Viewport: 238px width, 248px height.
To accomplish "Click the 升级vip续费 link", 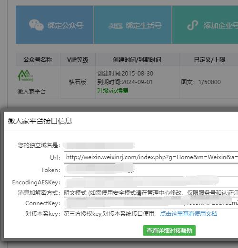I will (x=113, y=91).
